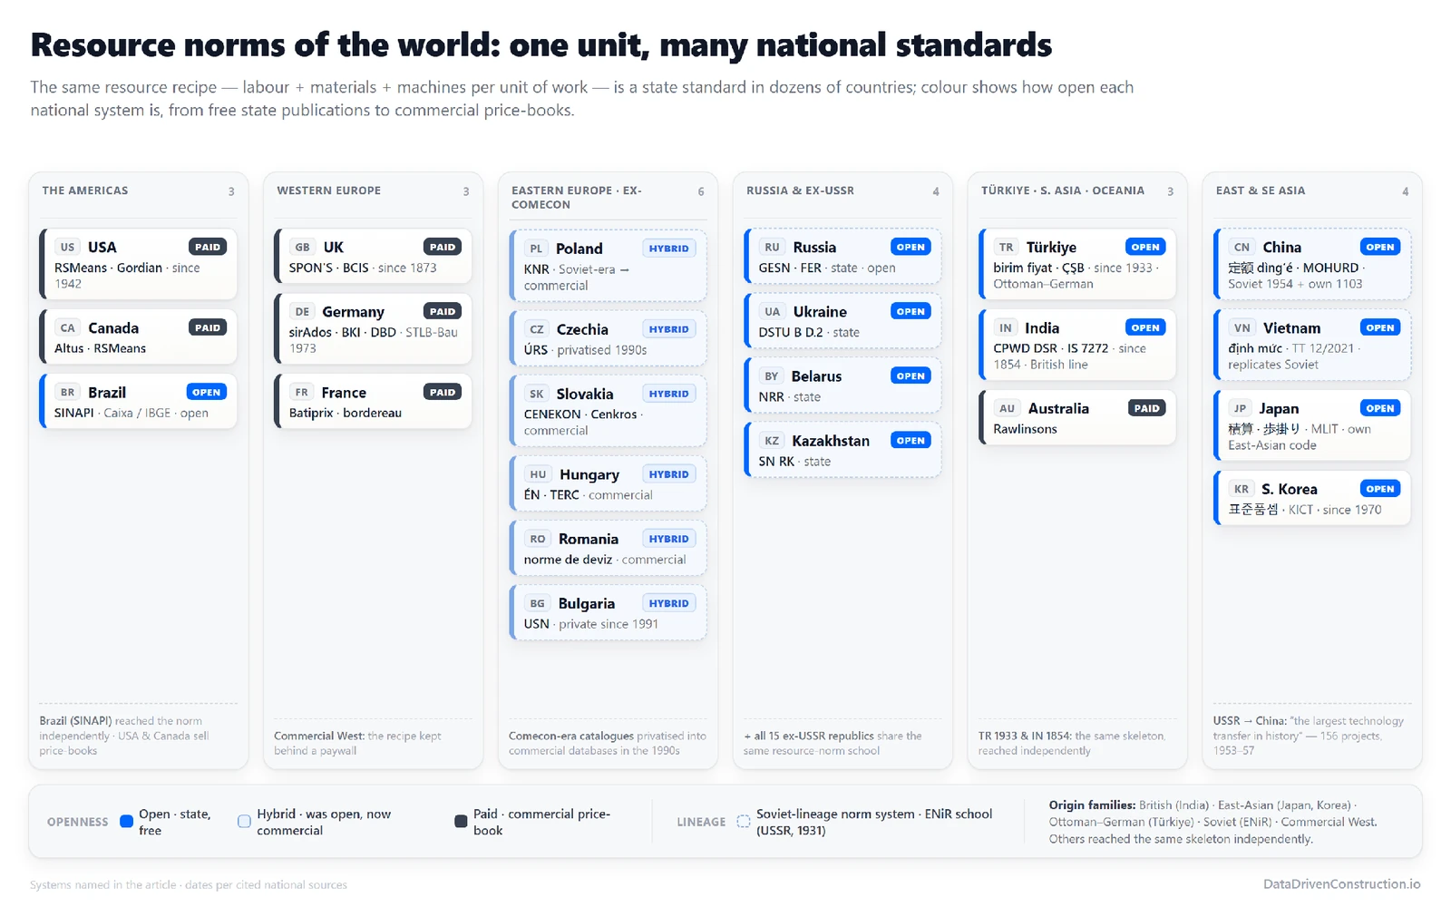
Task: Click the SK country code badge
Action: (x=537, y=394)
